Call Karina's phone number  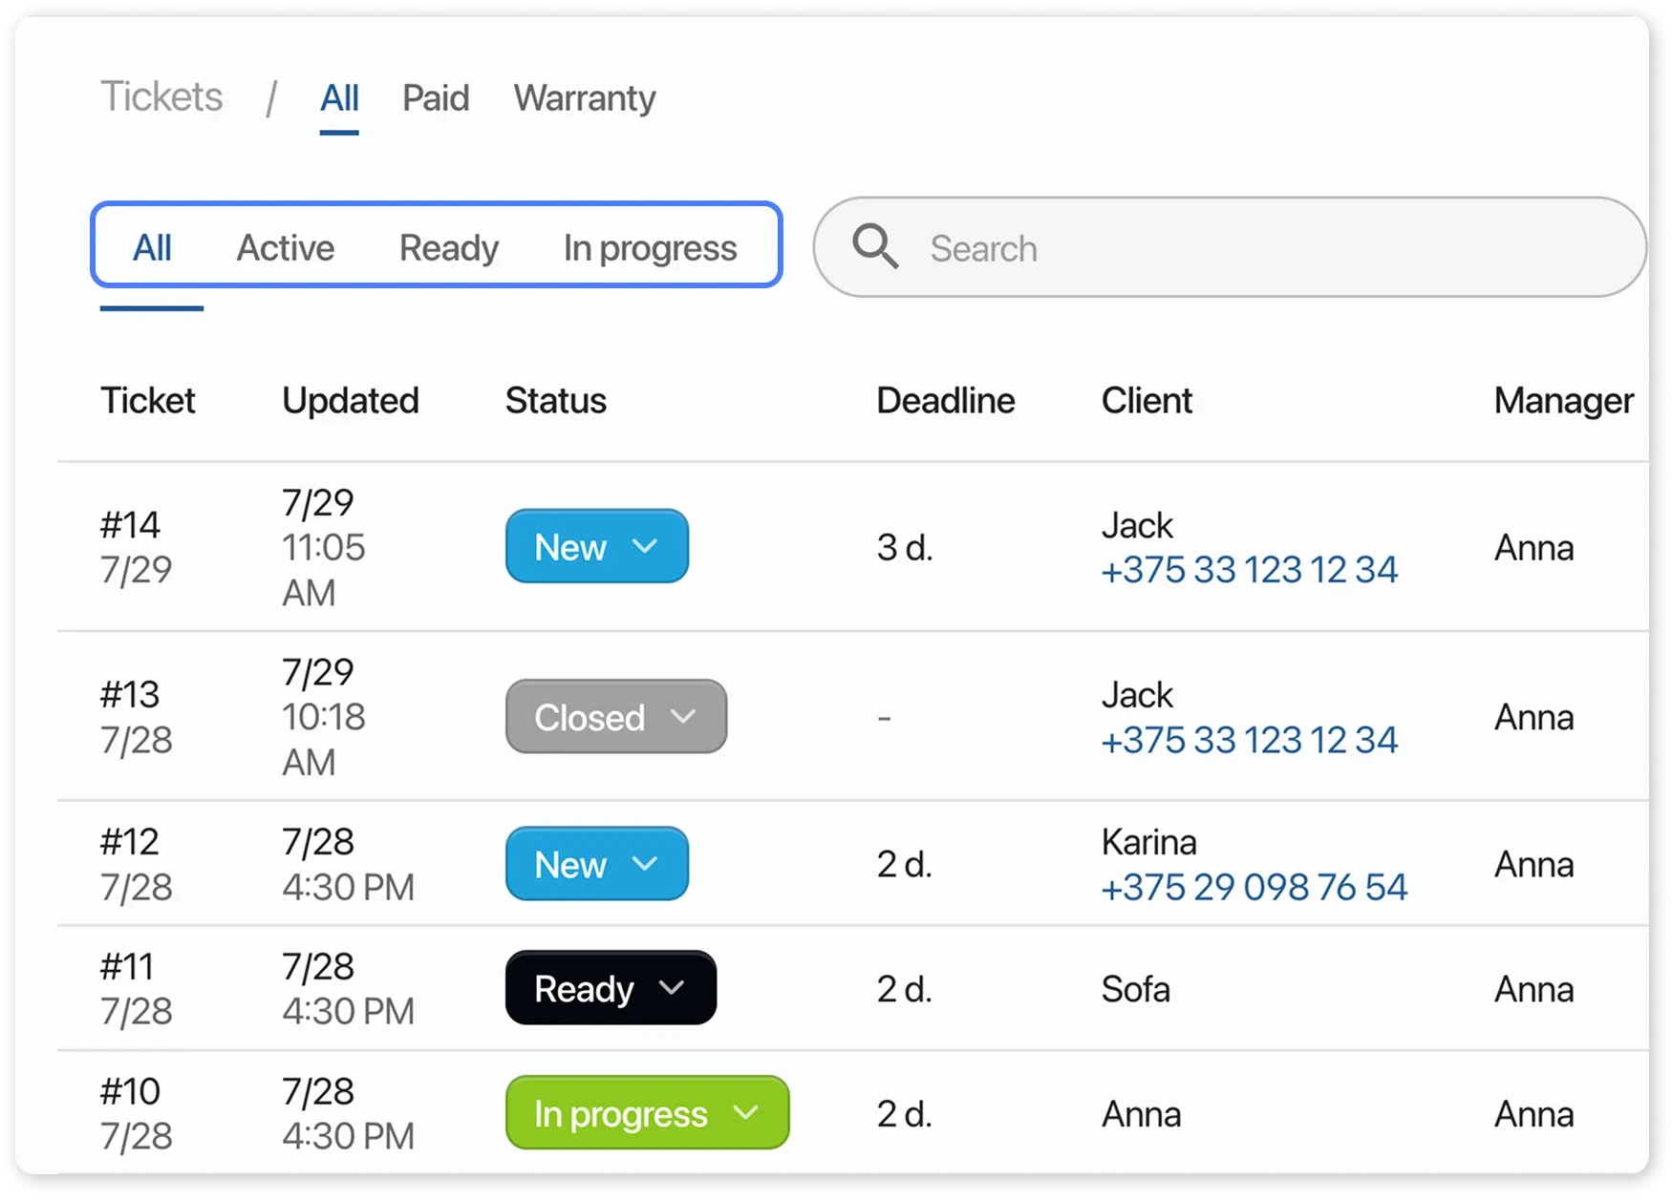(1254, 886)
